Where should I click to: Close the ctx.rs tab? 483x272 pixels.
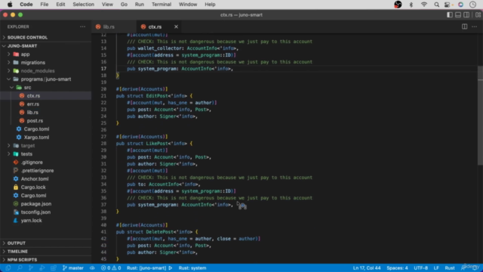coord(176,27)
